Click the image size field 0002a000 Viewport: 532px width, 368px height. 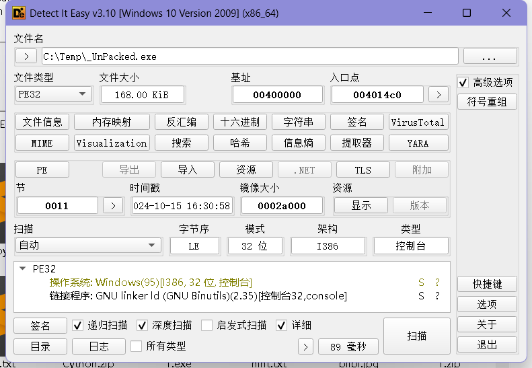(x=282, y=206)
